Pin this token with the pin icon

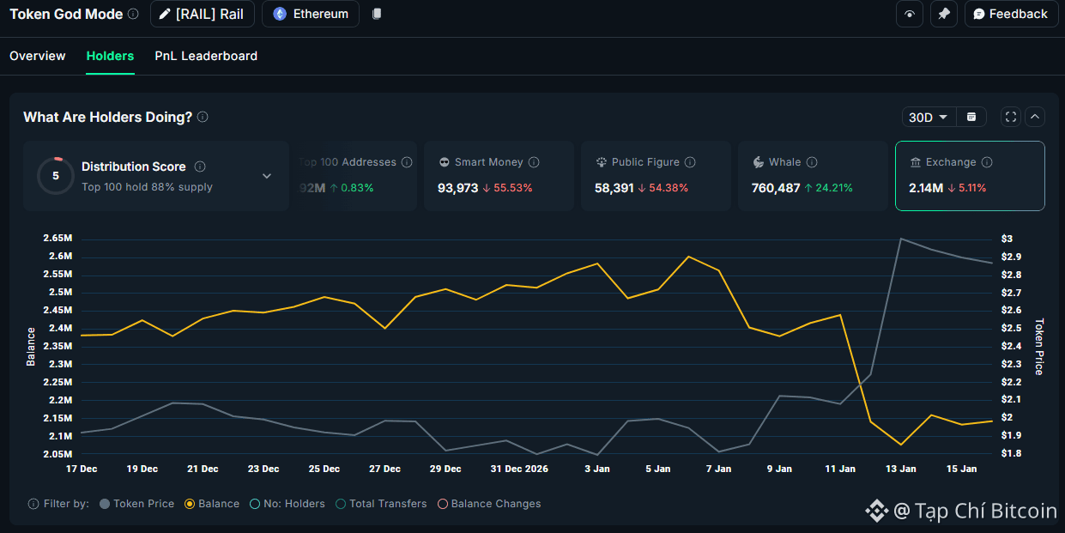tap(944, 14)
